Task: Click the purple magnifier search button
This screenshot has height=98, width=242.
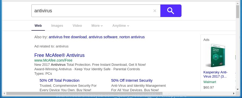Action: [171, 11]
